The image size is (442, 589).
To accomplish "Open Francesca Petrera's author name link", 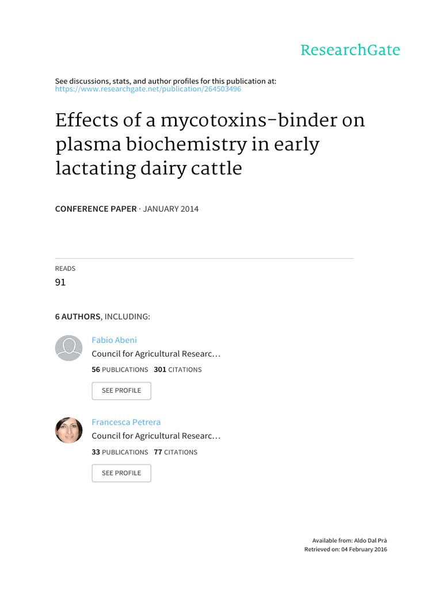I will click(x=126, y=422).
